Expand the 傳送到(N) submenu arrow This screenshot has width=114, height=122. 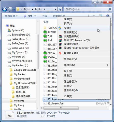107,65
